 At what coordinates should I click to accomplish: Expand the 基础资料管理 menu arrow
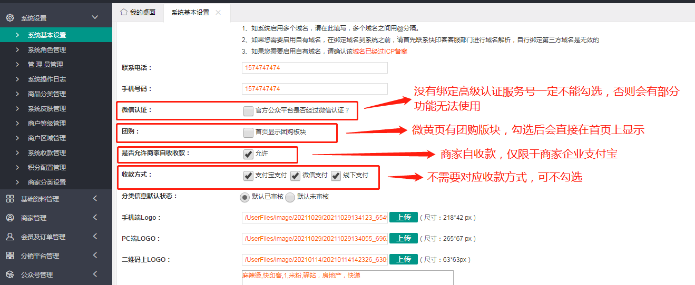tap(95, 199)
